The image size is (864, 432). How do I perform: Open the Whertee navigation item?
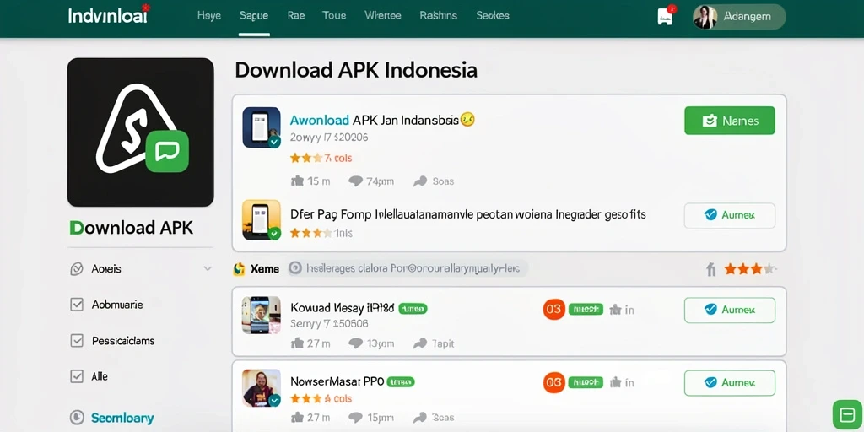[383, 16]
